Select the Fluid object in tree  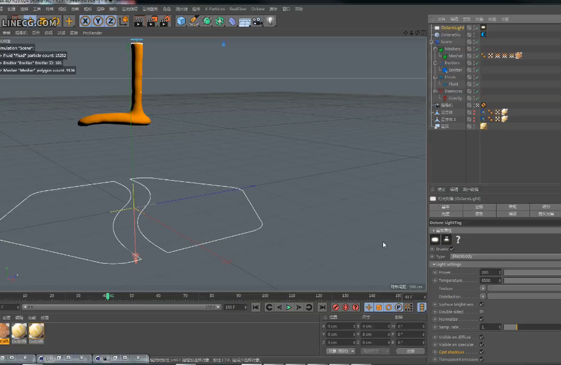tap(453, 84)
